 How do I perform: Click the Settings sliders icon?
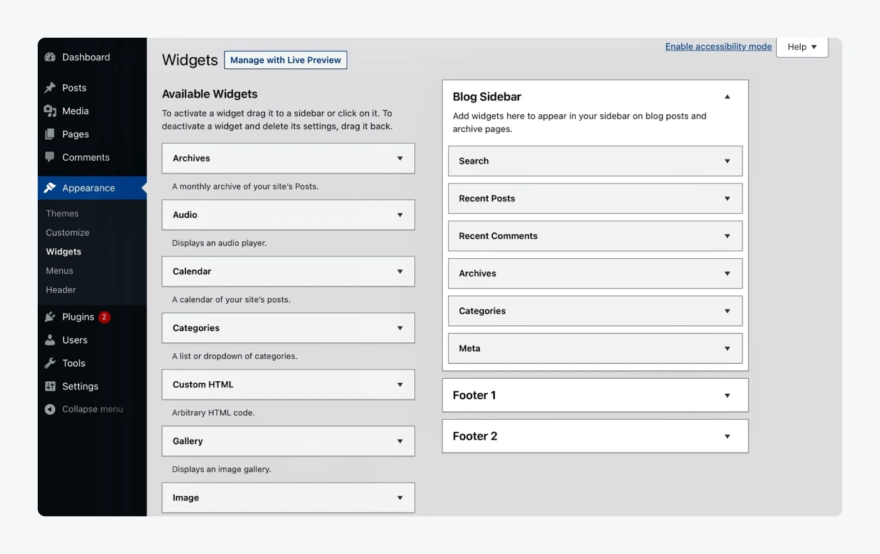50,386
